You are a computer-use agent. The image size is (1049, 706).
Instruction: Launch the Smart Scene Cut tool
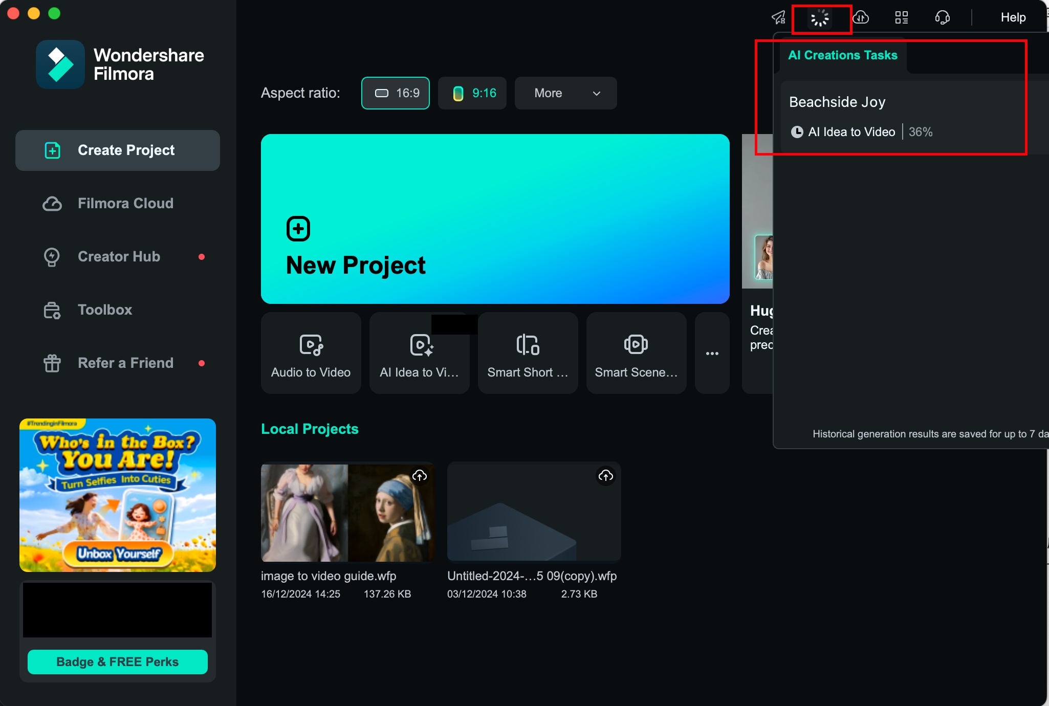(x=636, y=353)
